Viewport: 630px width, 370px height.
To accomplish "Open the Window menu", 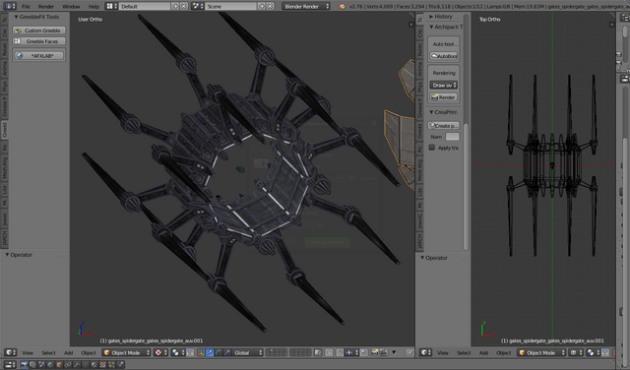I will [71, 7].
